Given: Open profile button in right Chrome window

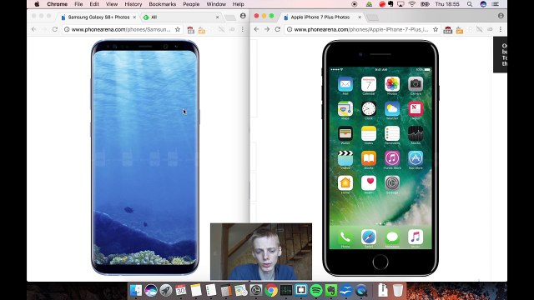Looking at the screenshot, I should [501, 16].
